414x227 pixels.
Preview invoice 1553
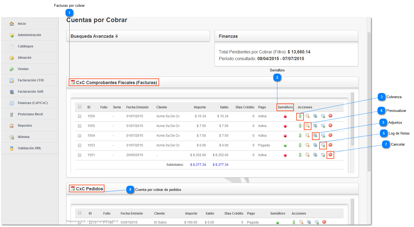coord(307,145)
